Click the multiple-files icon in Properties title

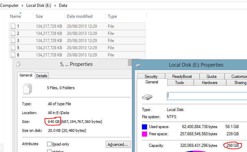(x=18, y=64)
